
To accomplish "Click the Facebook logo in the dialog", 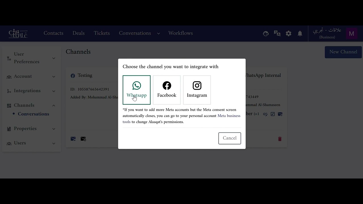I will [x=167, y=86].
